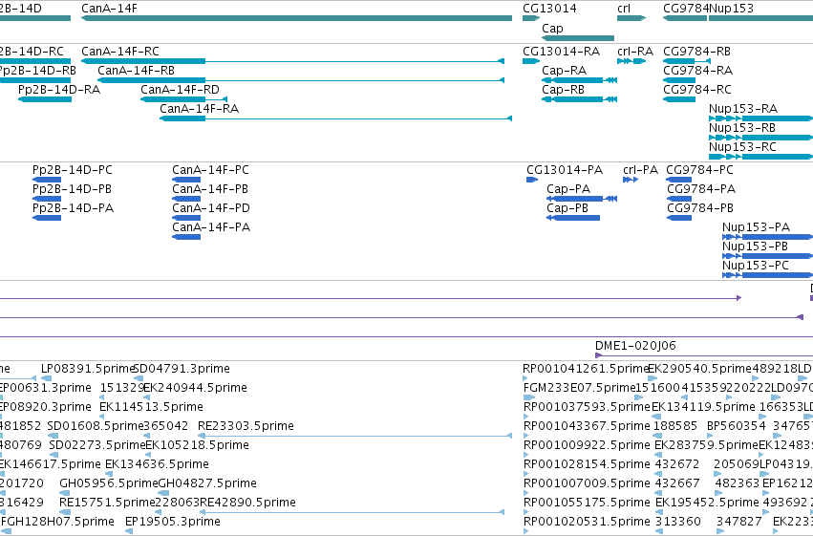Click the Nup153 gene label
Viewport: 813px width, 536px height.
(731, 9)
